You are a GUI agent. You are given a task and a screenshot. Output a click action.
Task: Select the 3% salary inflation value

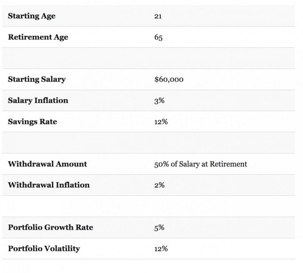[x=159, y=101]
